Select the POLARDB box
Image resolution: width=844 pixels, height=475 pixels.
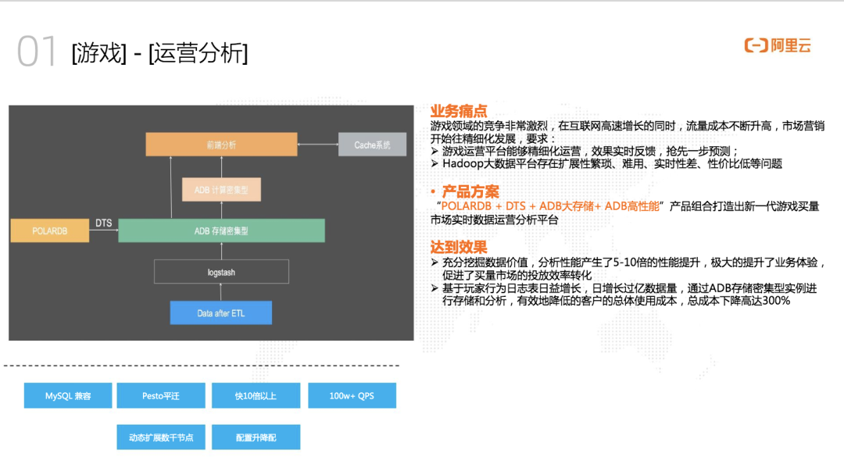pyautogui.click(x=49, y=230)
